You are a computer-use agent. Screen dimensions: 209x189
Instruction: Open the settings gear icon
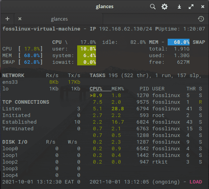pyautogui.click(x=165, y=7)
